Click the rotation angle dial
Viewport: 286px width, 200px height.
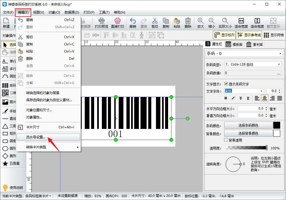tap(233, 164)
